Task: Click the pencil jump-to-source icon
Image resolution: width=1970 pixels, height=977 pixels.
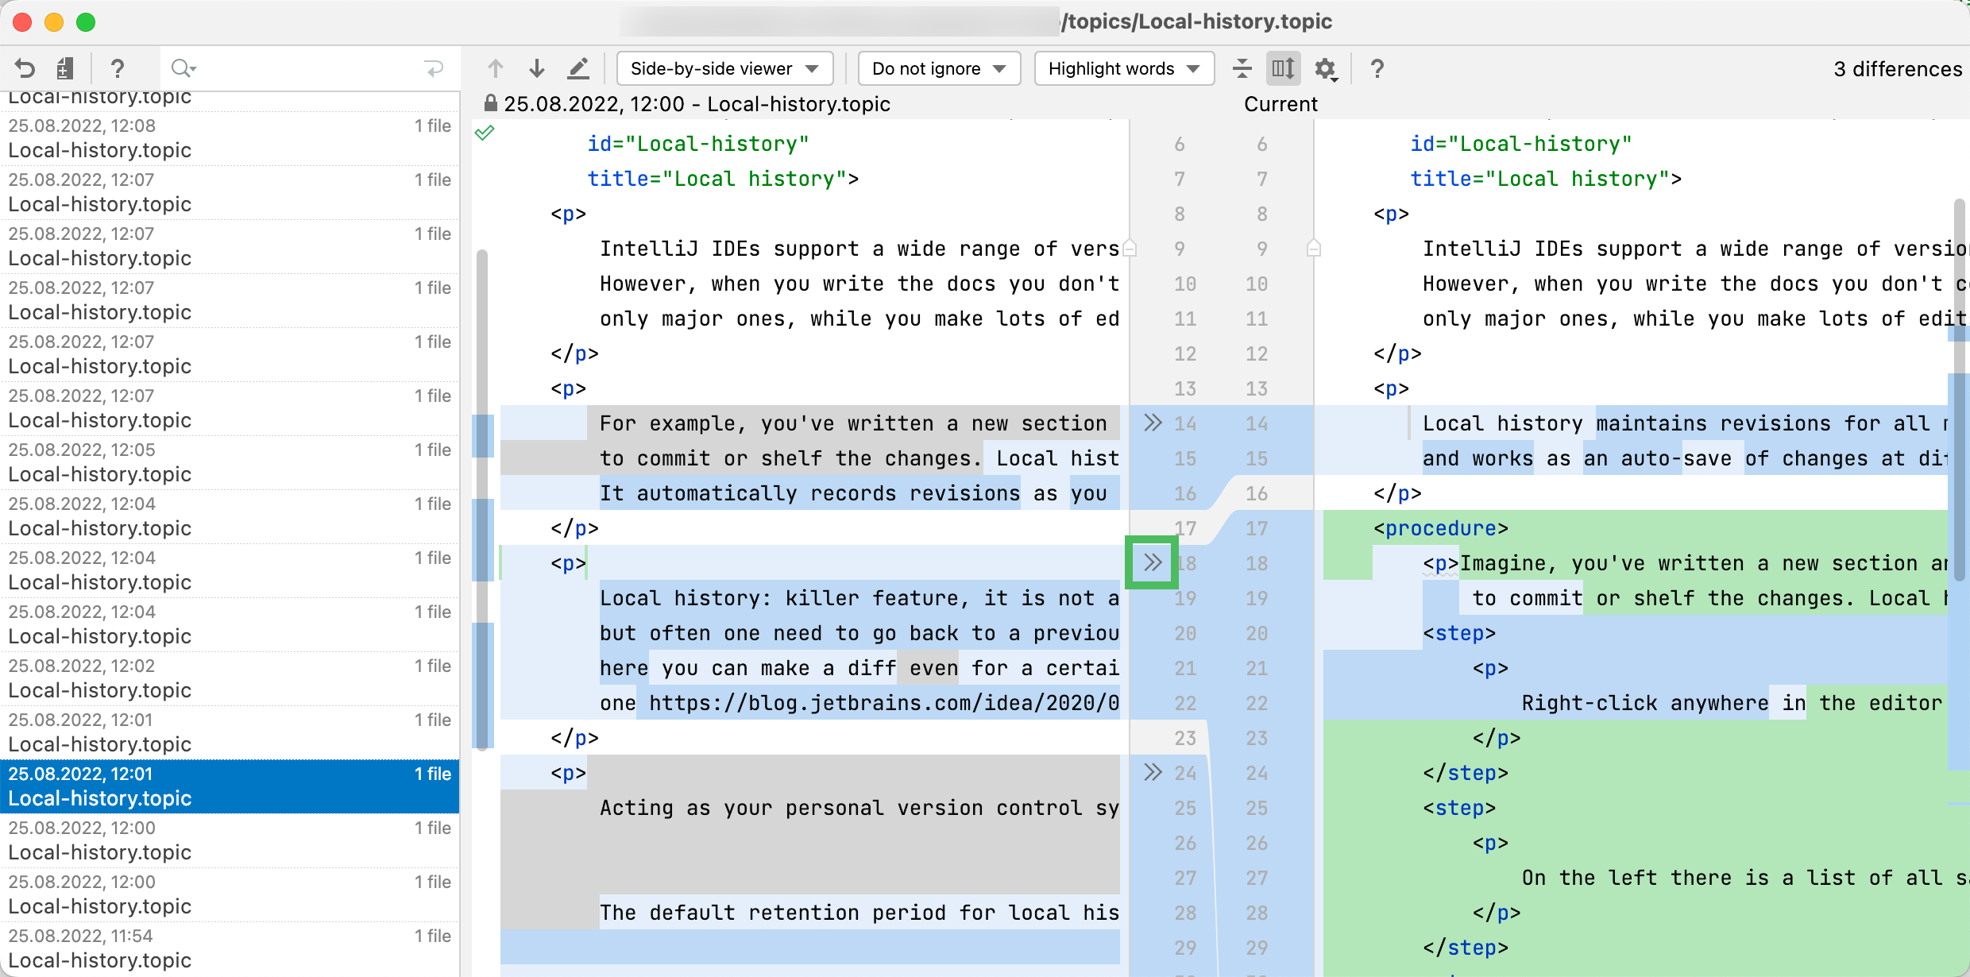Action: pos(578,68)
